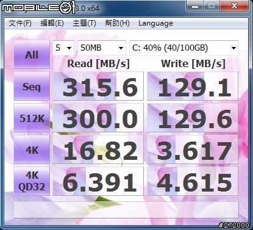Open the 文件(F) menu
The height and width of the screenshot is (230, 253).
[x=20, y=23]
